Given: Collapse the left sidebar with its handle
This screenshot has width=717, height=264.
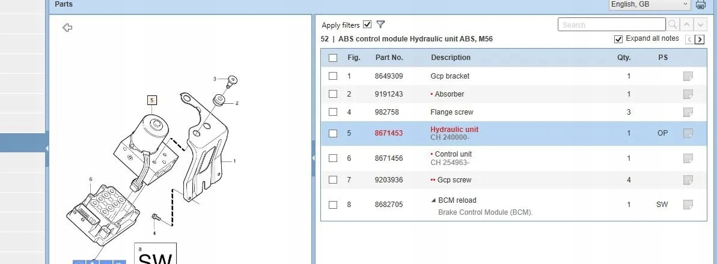Looking at the screenshot, I should click(47, 148).
